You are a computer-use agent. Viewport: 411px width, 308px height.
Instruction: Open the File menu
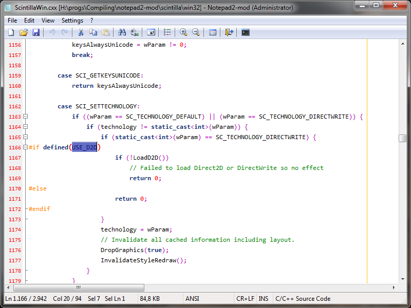tap(12, 21)
